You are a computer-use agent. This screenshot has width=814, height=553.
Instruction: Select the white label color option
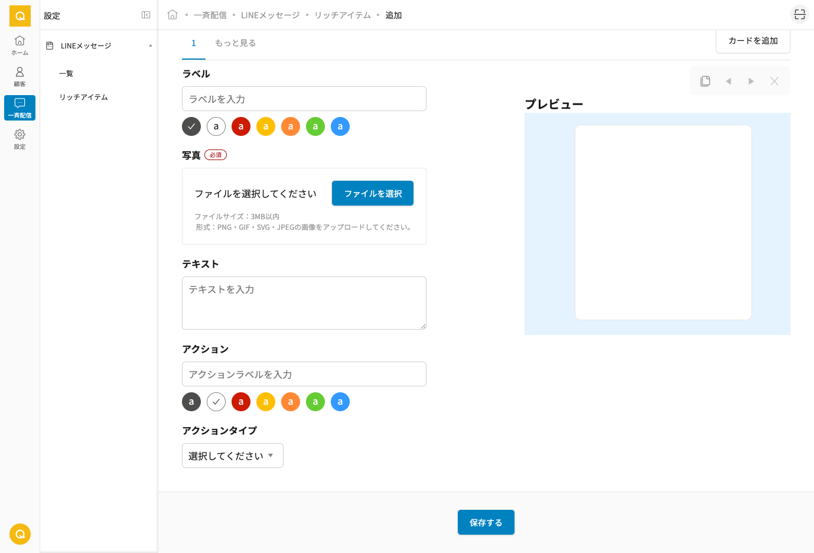(216, 126)
